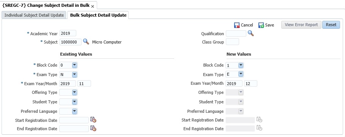Viewport: 345px width, 137px height.
Task: Expand existing Block Code dropdown
Action: point(74,65)
